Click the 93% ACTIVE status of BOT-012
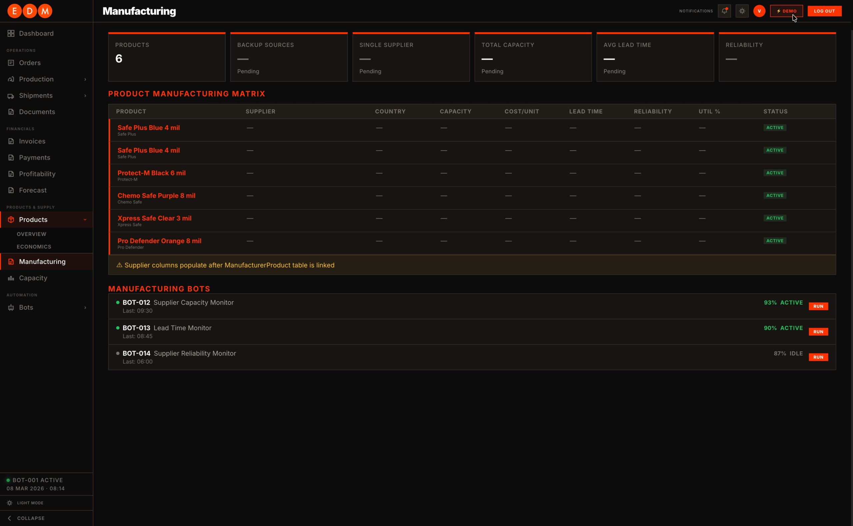 783,303
